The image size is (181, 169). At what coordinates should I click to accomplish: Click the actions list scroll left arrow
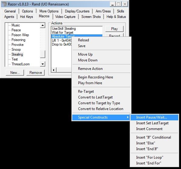pyautogui.click(x=54, y=70)
